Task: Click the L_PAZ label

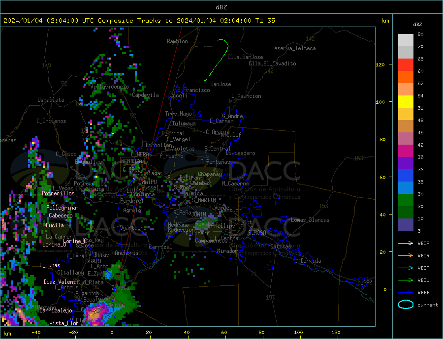Action: pyautogui.click(x=365, y=282)
